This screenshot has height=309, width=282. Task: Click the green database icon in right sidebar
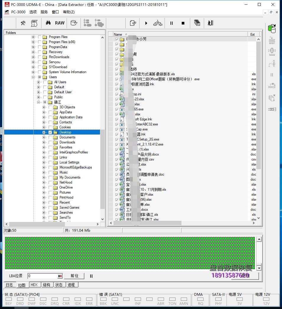click(x=272, y=29)
